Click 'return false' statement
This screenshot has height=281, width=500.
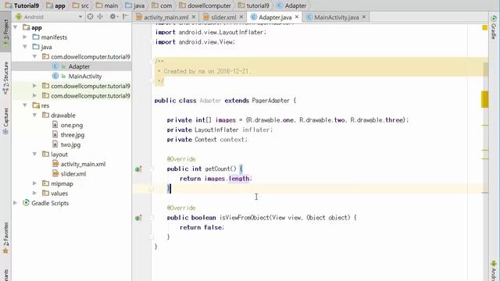(x=201, y=227)
